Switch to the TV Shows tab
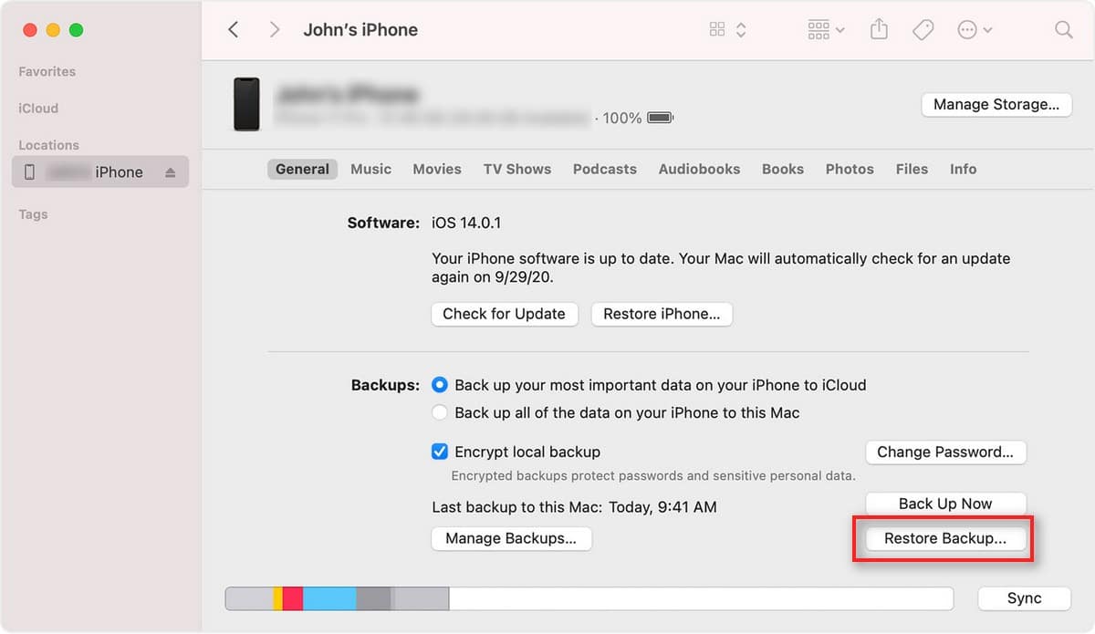Viewport: 1095px width, 634px height. tap(517, 169)
